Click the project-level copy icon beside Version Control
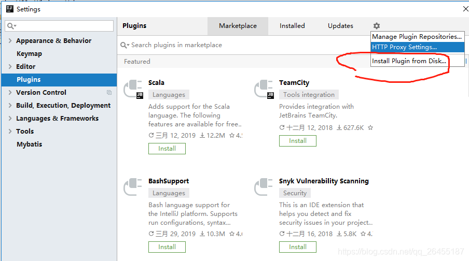The height and width of the screenshot is (261, 469). 109,93
